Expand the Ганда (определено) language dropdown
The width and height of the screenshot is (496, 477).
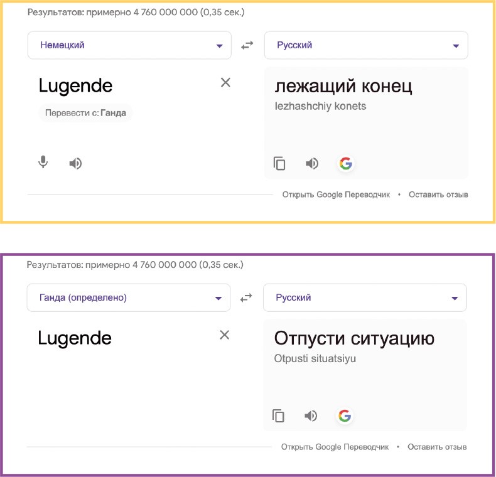(128, 297)
